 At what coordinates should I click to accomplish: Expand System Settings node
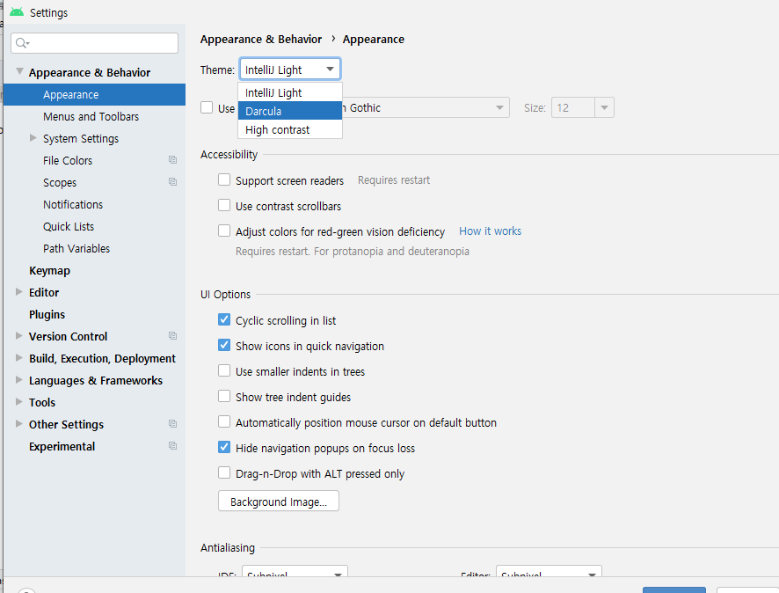[x=33, y=137]
